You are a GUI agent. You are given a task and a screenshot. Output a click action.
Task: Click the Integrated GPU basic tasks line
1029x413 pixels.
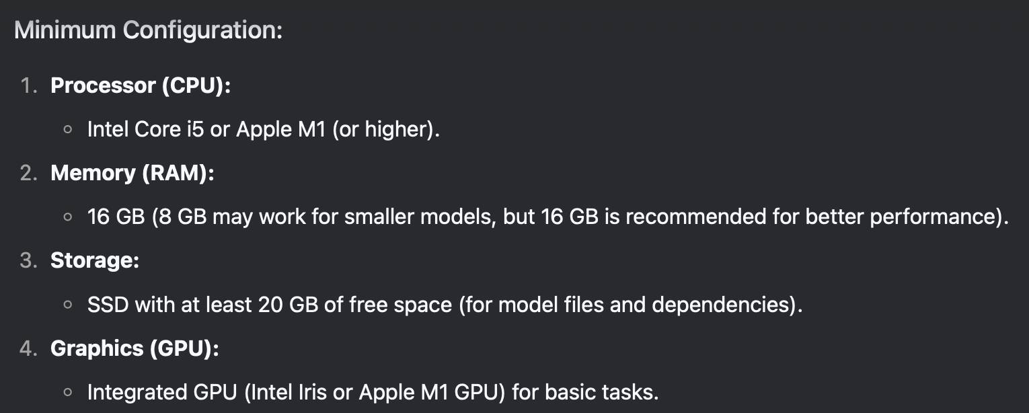pos(373,391)
